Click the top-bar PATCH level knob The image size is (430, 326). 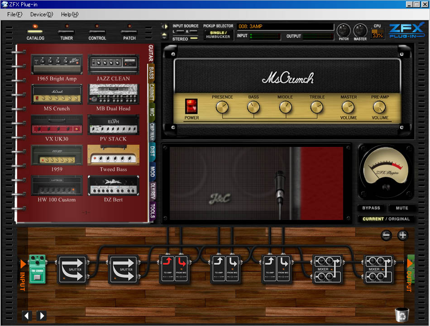tap(344, 30)
